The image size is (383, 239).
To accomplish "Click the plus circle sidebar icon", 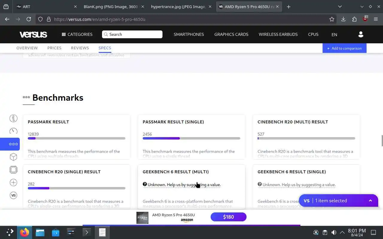I will point(13,183).
